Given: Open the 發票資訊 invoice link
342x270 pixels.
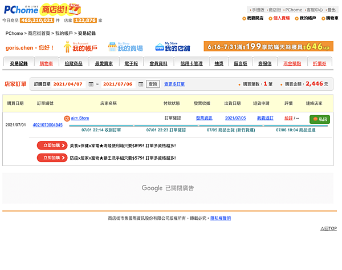Looking at the screenshot, I should 204,118.
